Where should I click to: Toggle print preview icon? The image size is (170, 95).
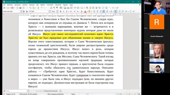tap(24, 8)
